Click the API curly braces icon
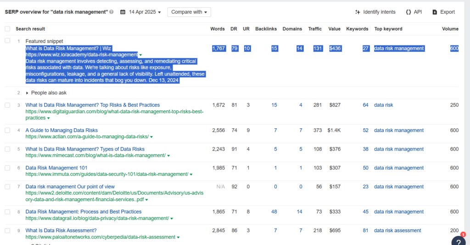 pyautogui.click(x=408, y=12)
